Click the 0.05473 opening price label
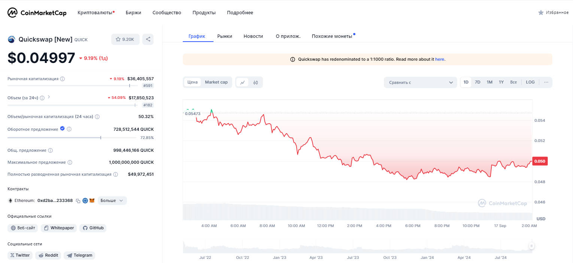The image size is (573, 263). coord(192,114)
